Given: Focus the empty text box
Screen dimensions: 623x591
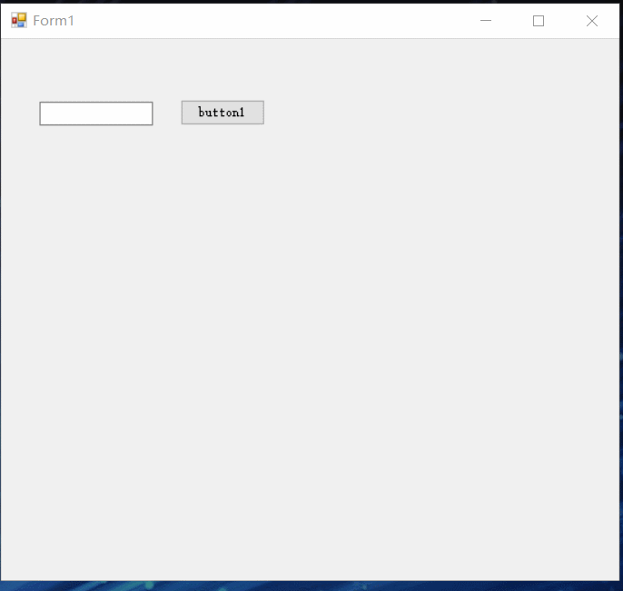Looking at the screenshot, I should coord(96,113).
